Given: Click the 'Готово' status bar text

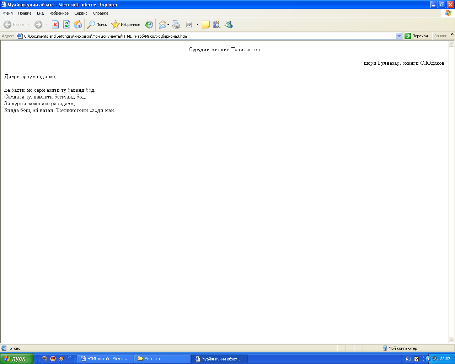Looking at the screenshot, I should 14,348.
